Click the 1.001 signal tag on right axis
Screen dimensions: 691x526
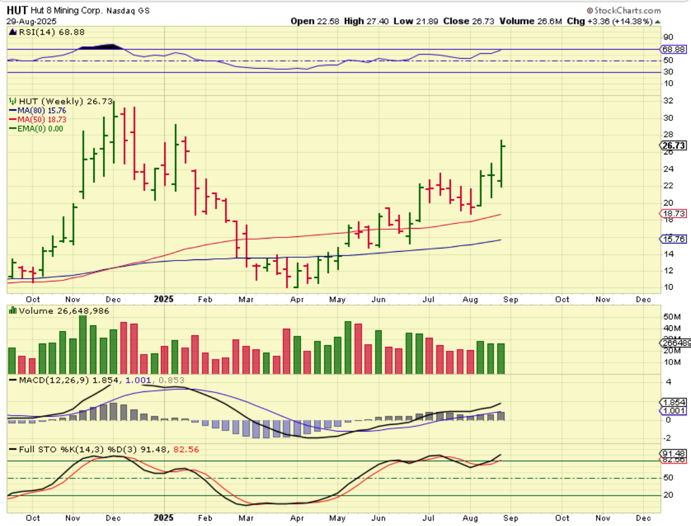[x=673, y=411]
